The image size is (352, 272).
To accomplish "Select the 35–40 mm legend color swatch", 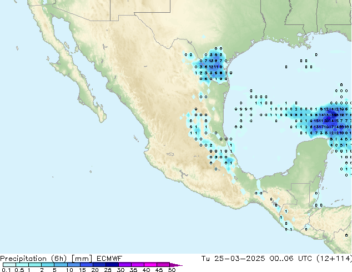I will [137, 265].
